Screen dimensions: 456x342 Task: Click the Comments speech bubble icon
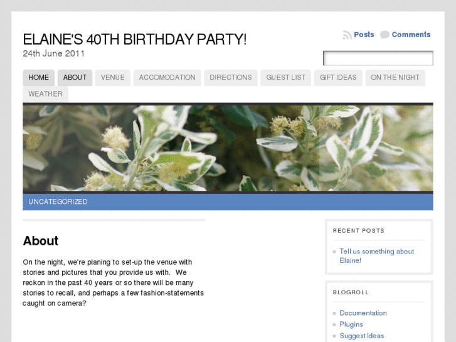[x=384, y=35]
